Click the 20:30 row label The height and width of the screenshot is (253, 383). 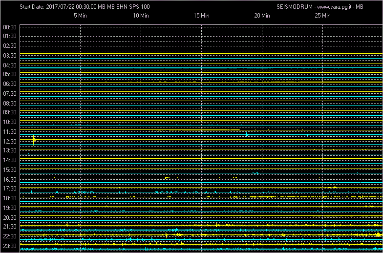[x=10, y=217]
